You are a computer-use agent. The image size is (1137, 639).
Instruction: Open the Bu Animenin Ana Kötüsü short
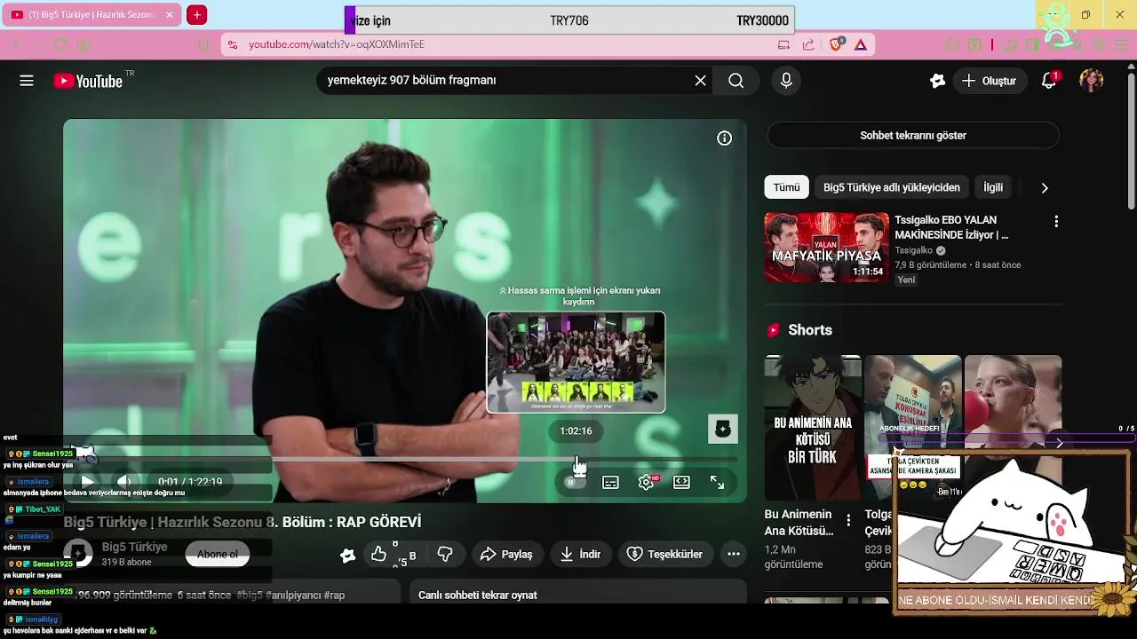813,428
